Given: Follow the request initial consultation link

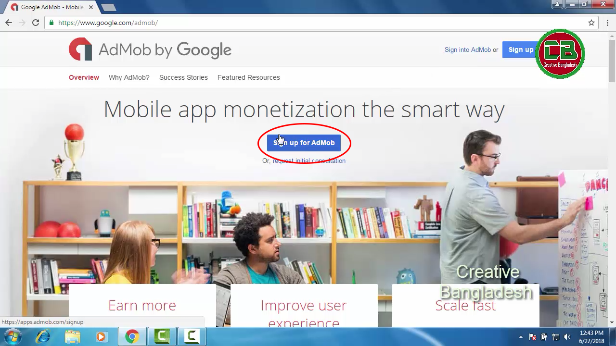Looking at the screenshot, I should point(309,161).
